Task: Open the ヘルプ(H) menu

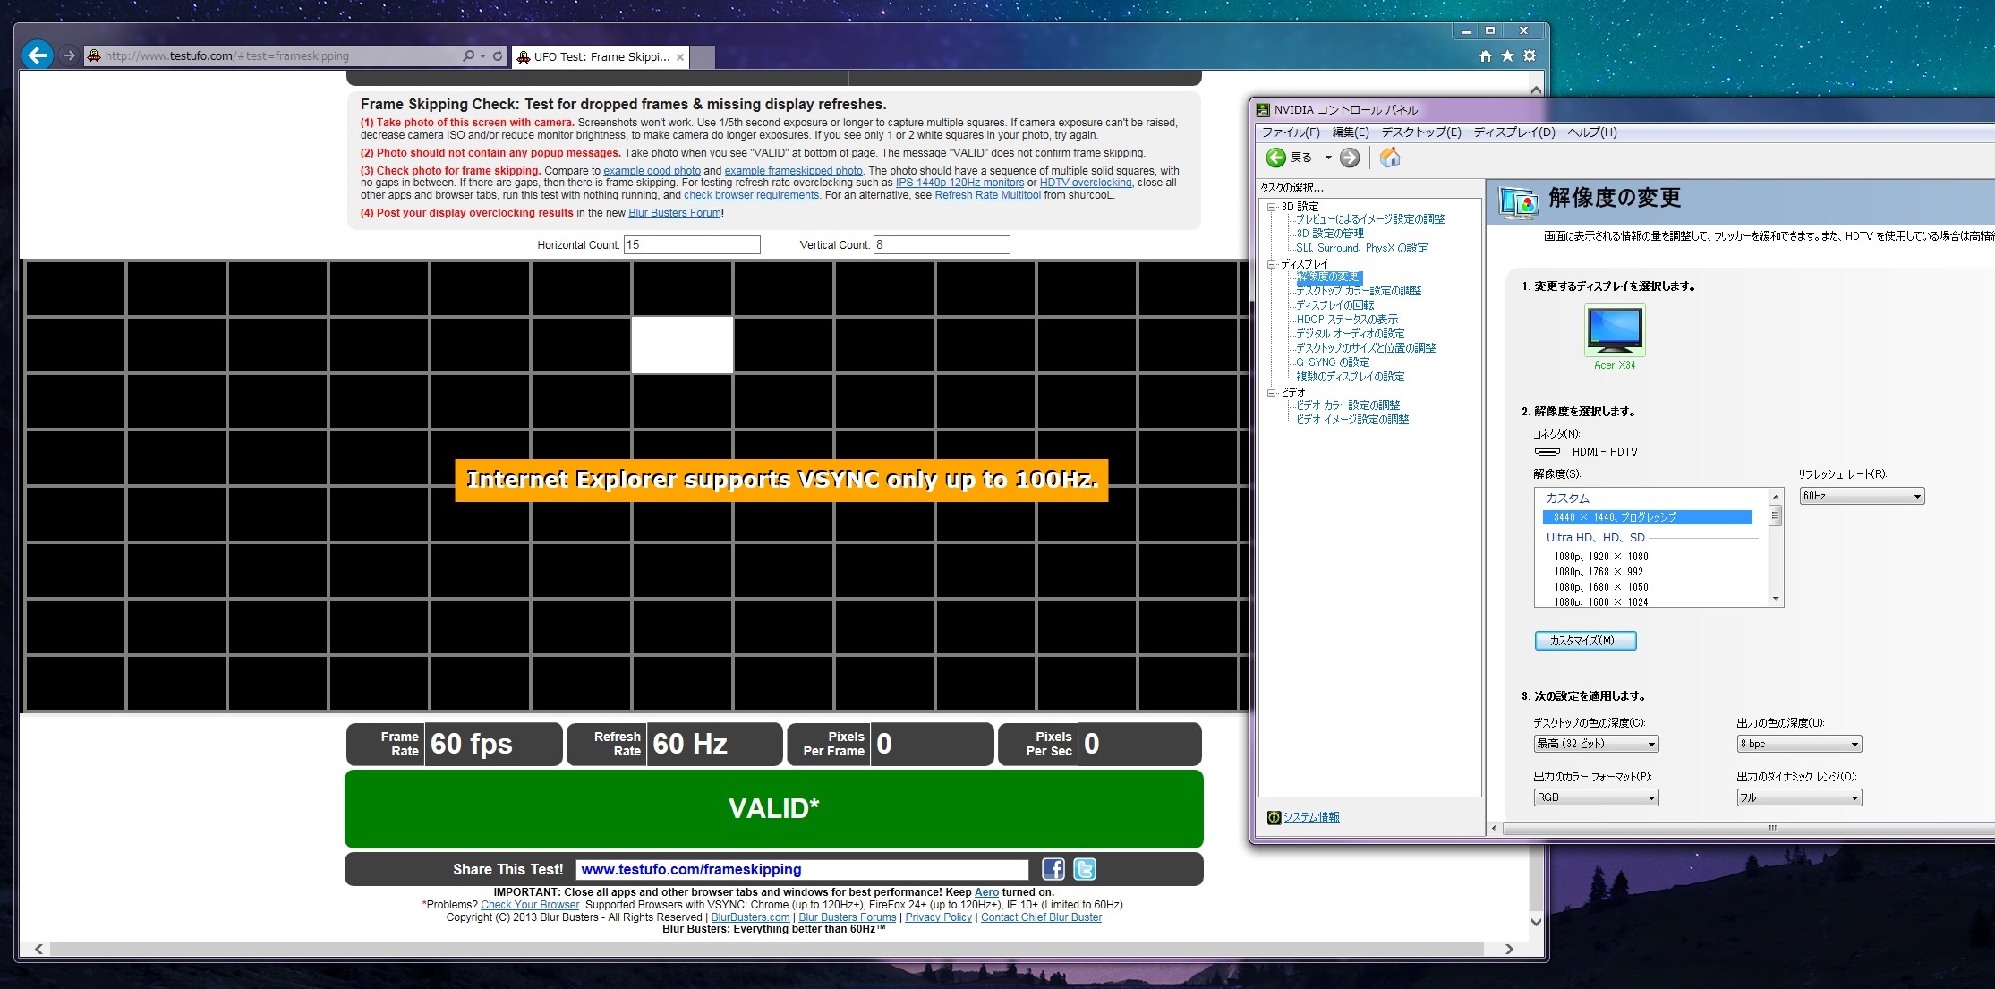Action: [1592, 132]
